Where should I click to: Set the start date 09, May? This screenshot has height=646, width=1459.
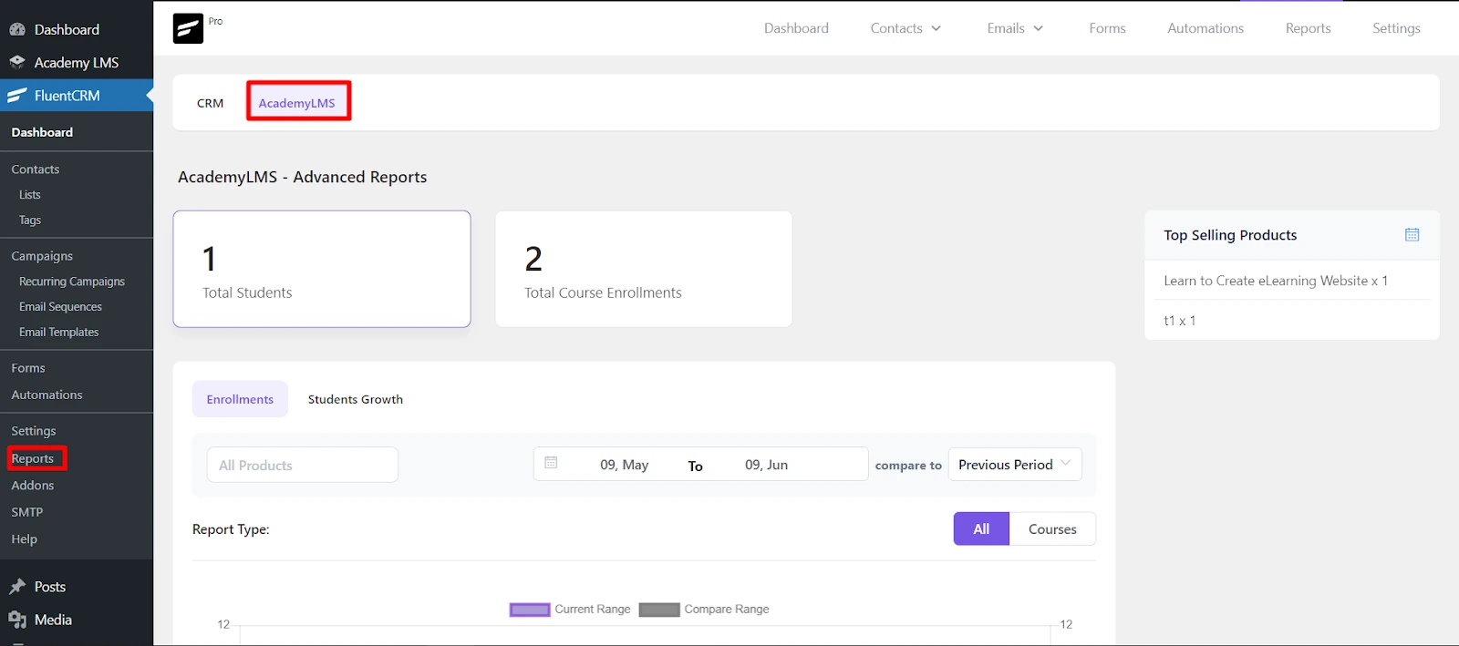pos(624,465)
